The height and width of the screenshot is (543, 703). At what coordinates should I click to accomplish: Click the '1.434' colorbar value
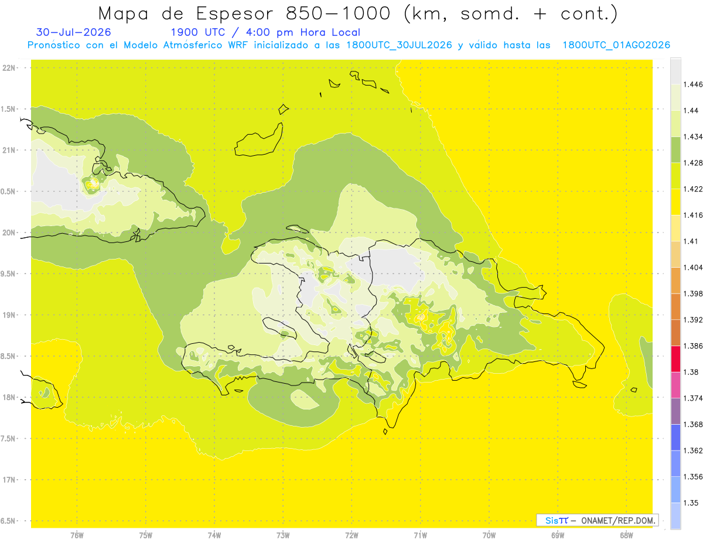coord(693,136)
